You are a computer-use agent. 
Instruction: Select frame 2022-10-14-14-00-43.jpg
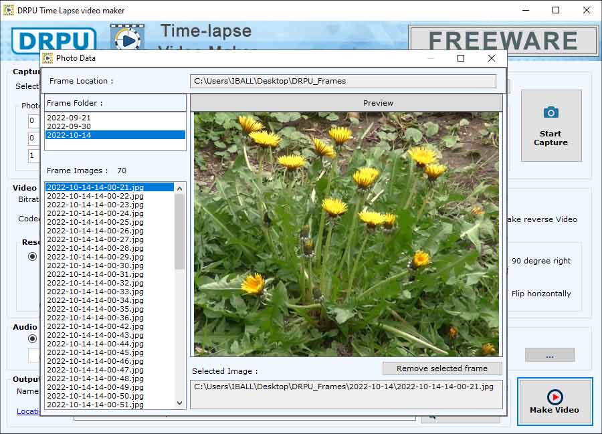pyautogui.click(x=110, y=335)
